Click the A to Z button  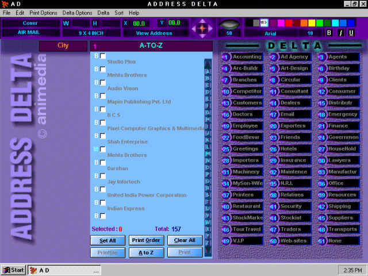[146, 253]
